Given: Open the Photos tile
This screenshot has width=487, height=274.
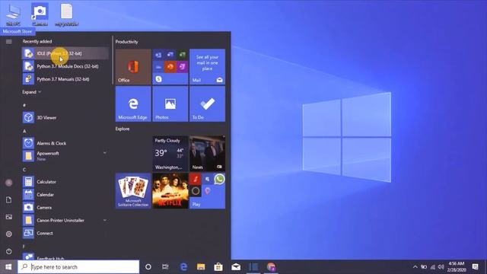Looking at the screenshot, I should [170, 104].
